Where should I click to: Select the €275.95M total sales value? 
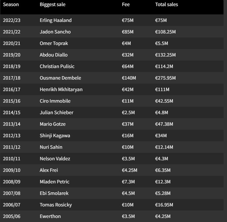tap(165, 78)
